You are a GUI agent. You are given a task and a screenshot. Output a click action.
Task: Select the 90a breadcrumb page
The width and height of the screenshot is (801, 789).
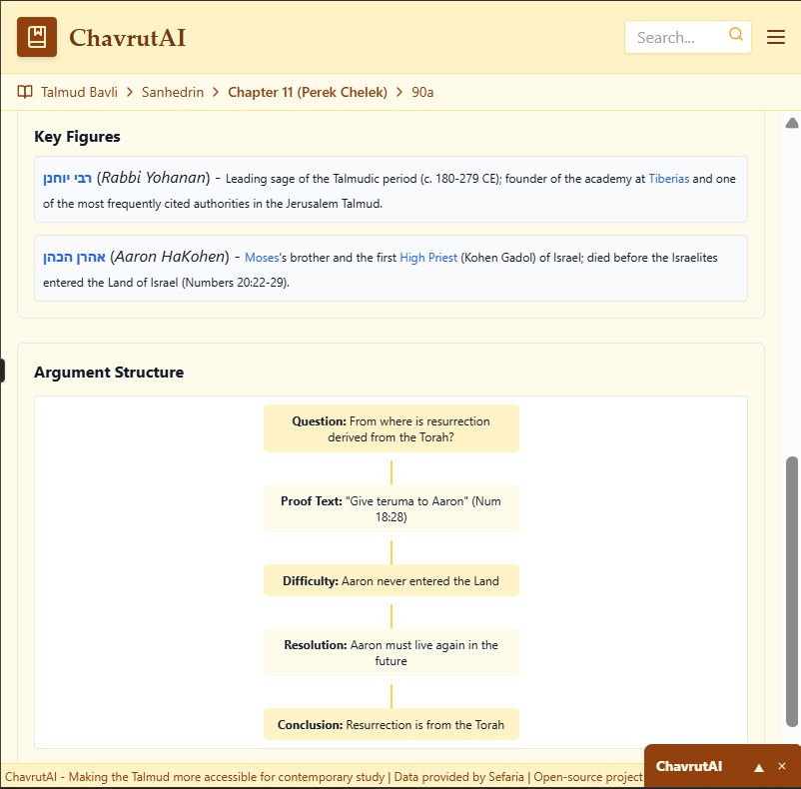coord(422,93)
